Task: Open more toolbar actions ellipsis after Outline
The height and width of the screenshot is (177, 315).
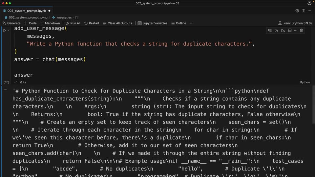Action: pyautogui.click(x=192, y=23)
